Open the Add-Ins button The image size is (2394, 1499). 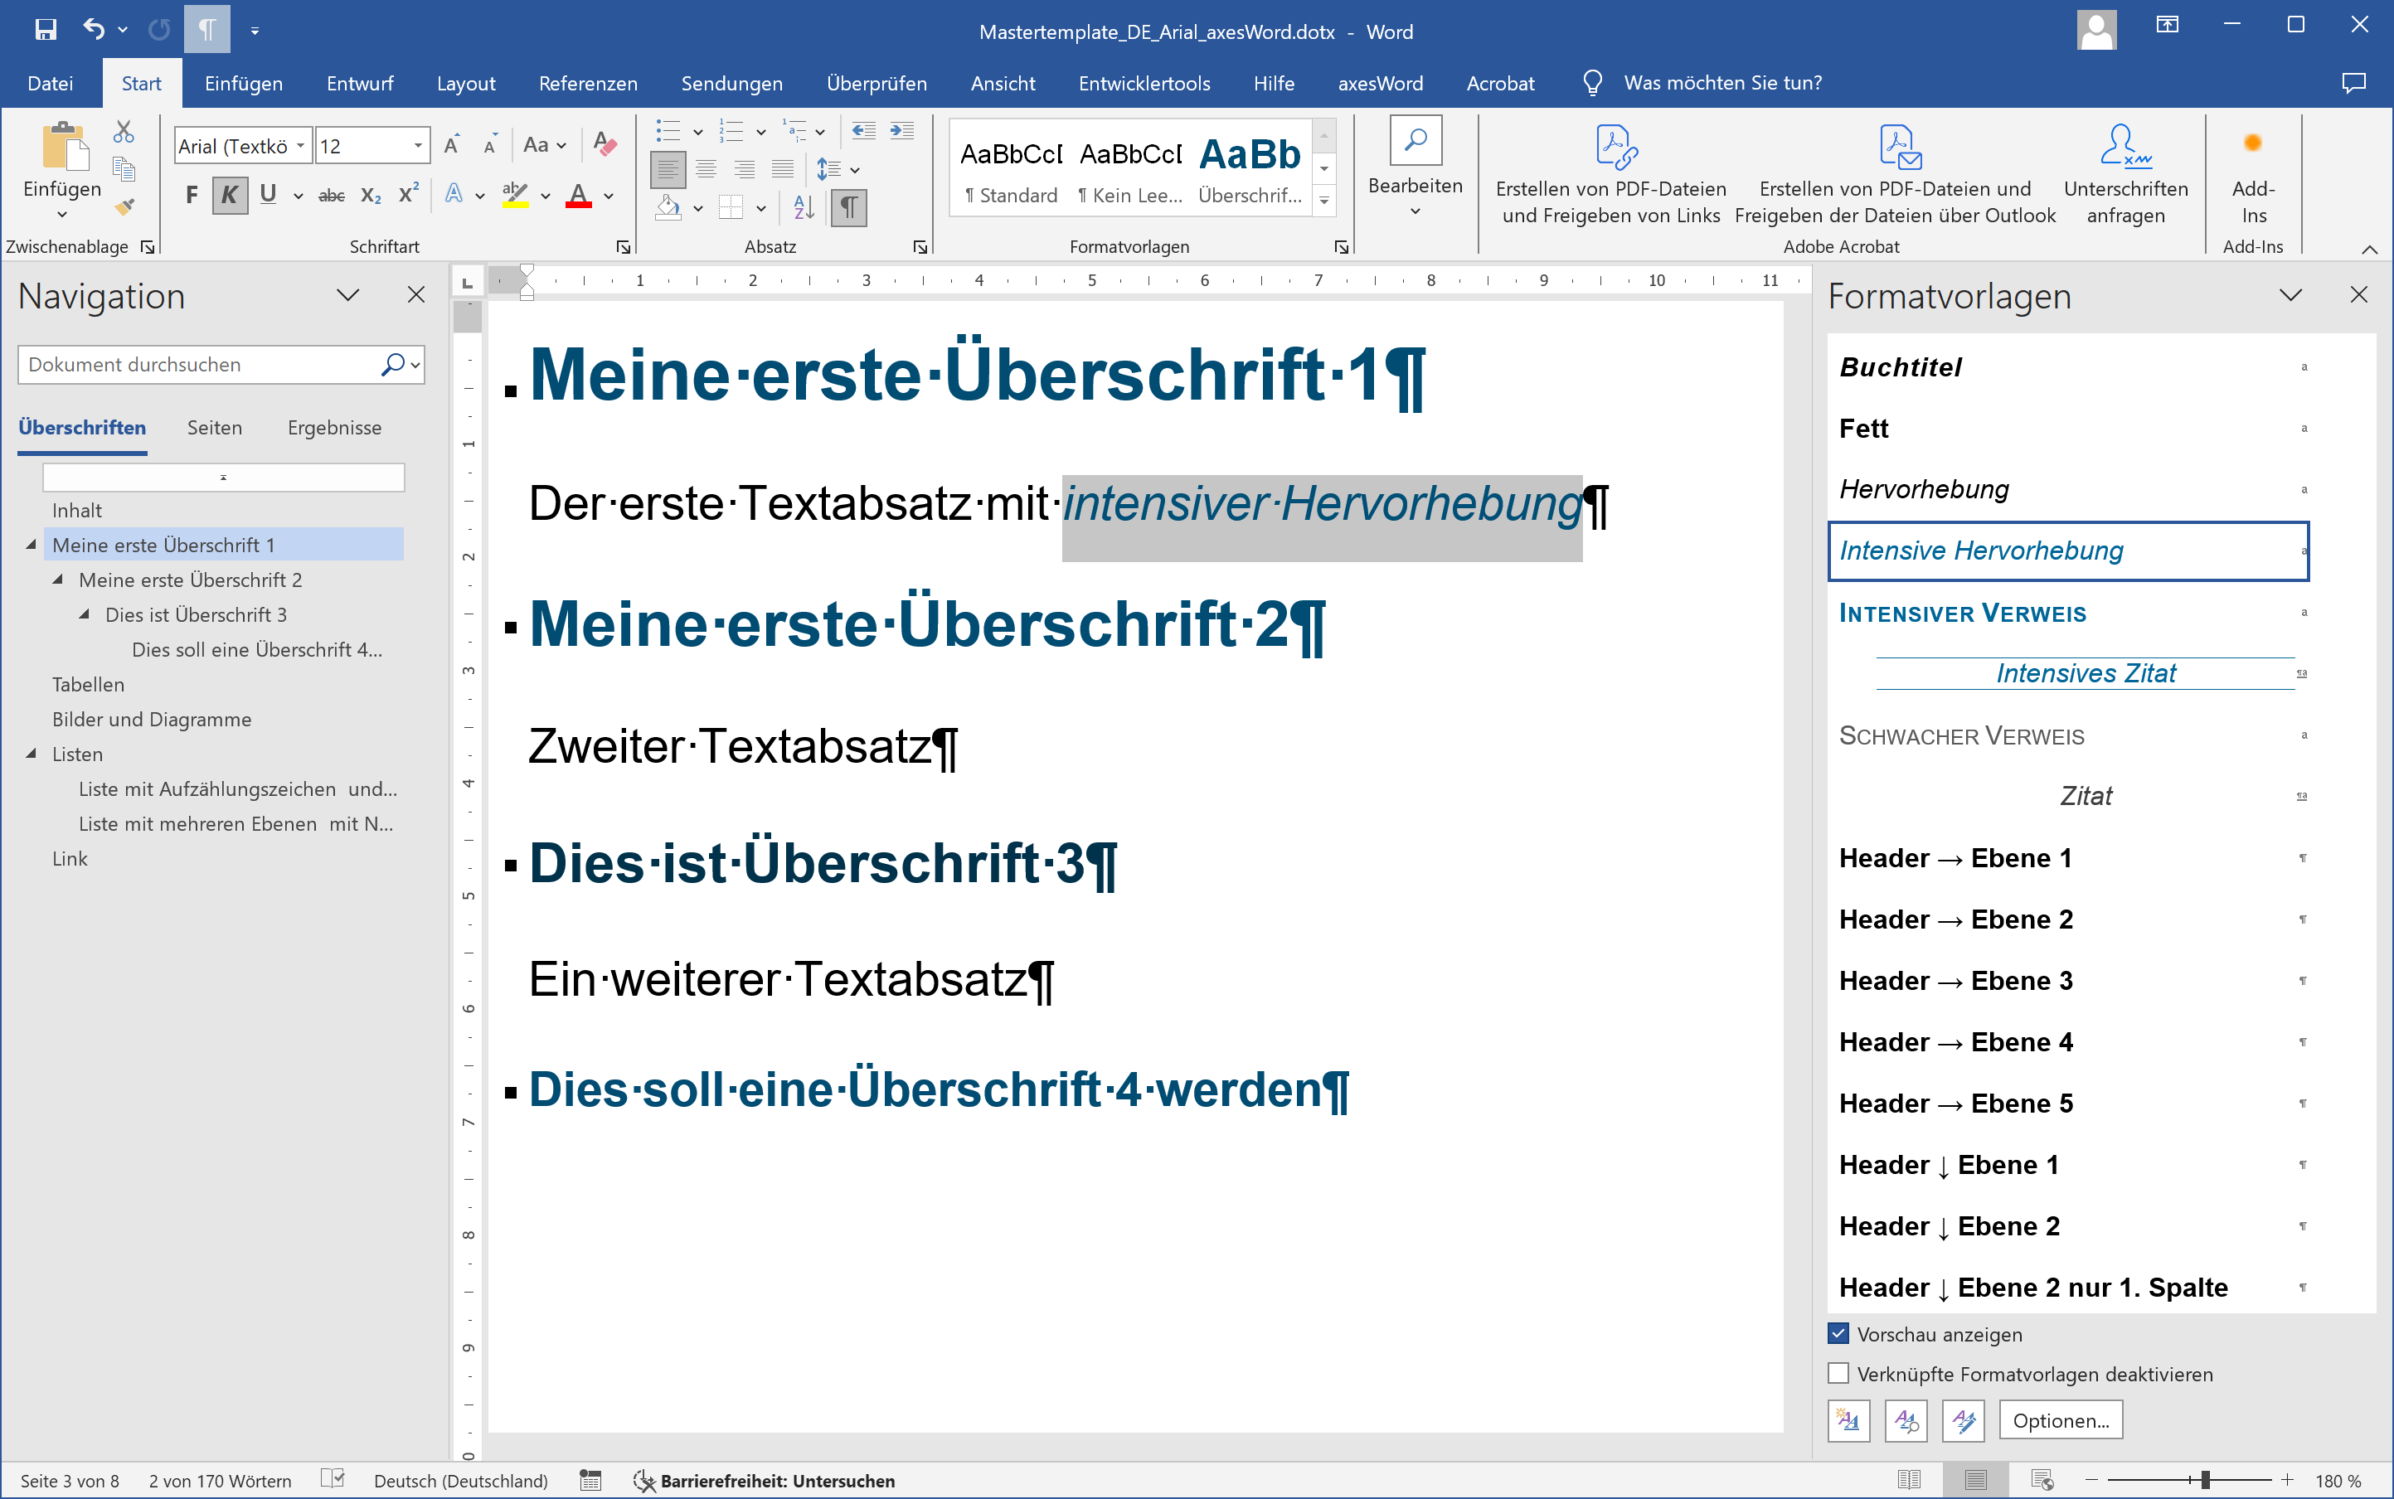tap(2252, 174)
